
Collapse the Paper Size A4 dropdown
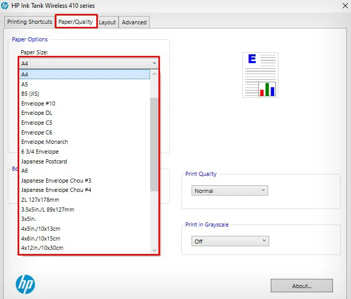(89, 64)
